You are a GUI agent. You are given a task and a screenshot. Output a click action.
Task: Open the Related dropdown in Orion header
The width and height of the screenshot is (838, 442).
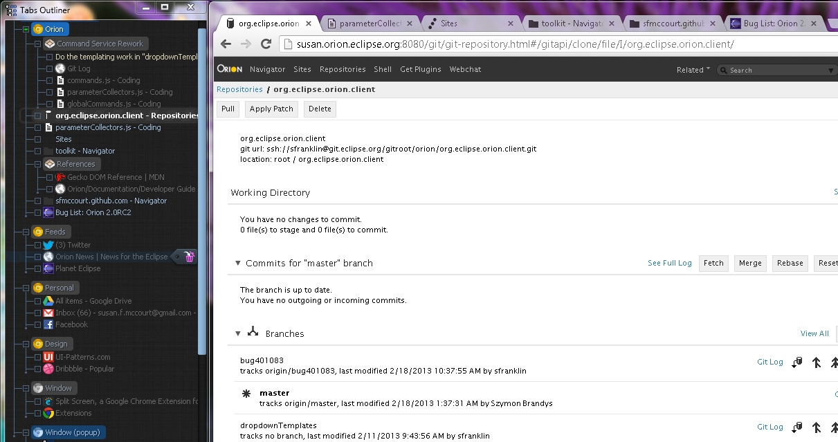693,70
